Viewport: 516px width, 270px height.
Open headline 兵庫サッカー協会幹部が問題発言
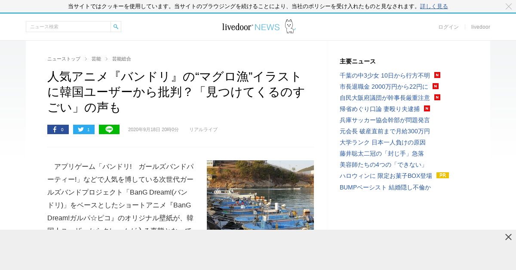[385, 120]
